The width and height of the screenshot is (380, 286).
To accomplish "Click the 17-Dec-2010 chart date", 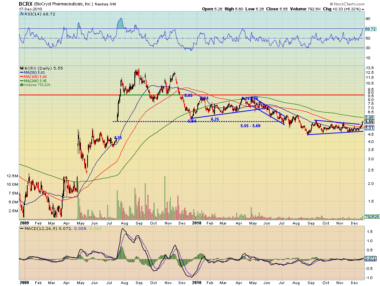I will point(31,9).
